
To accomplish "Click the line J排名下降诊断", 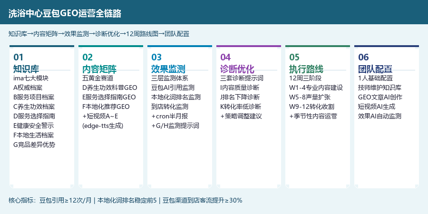I will [x=240, y=97].
